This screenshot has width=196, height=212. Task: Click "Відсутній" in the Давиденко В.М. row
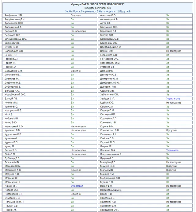pos(76,71)
